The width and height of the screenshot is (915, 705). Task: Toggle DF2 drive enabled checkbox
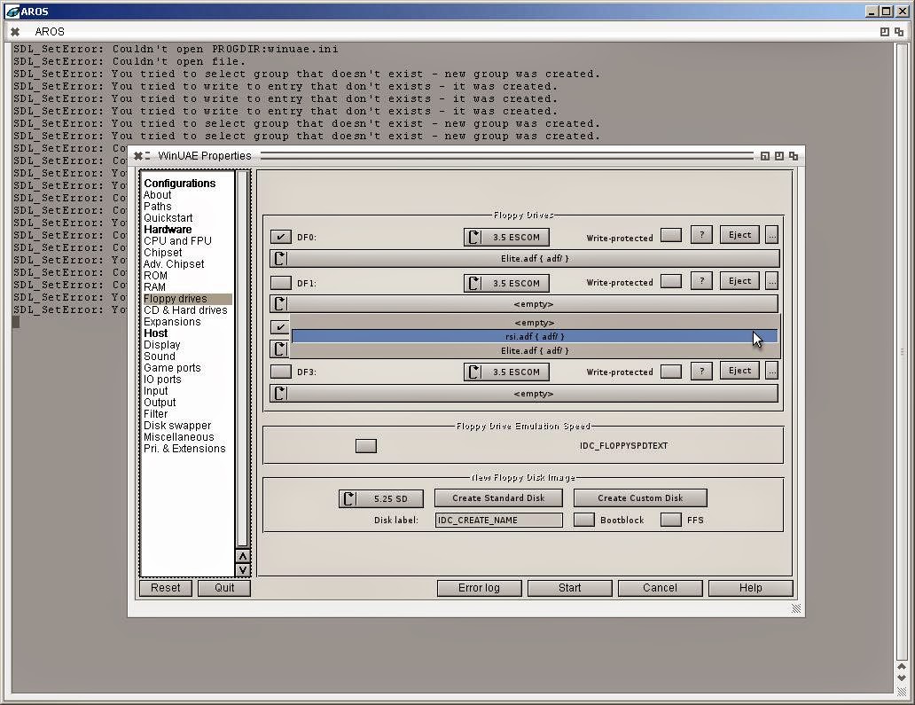280,327
